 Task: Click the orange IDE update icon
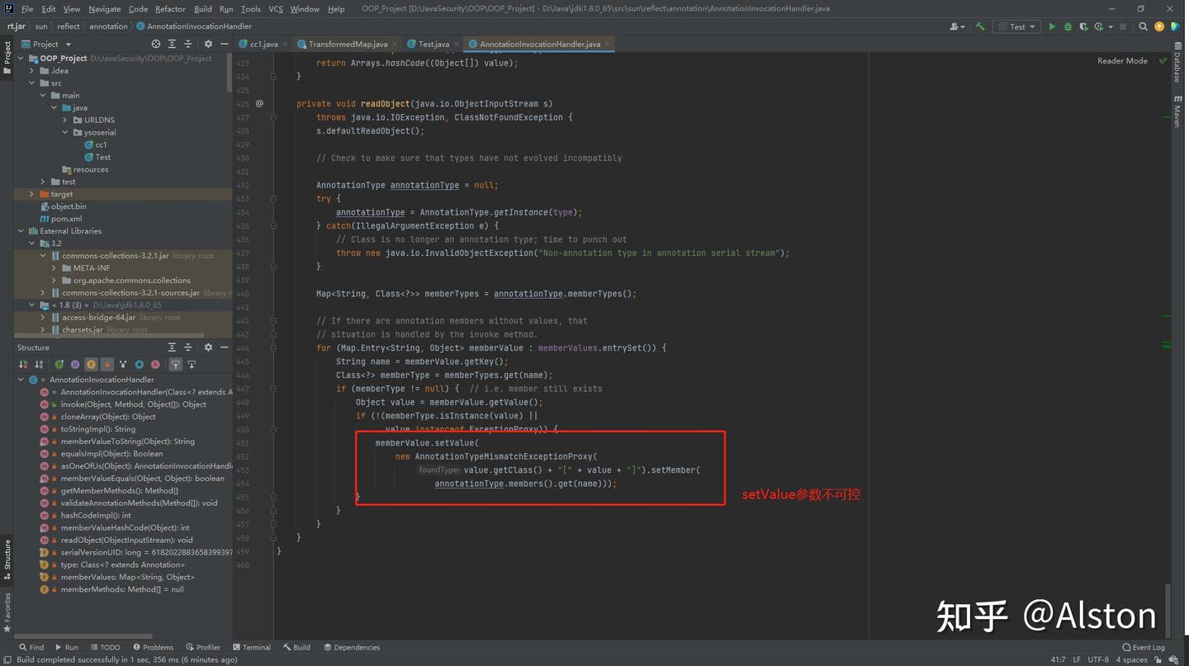pyautogui.click(x=1159, y=26)
